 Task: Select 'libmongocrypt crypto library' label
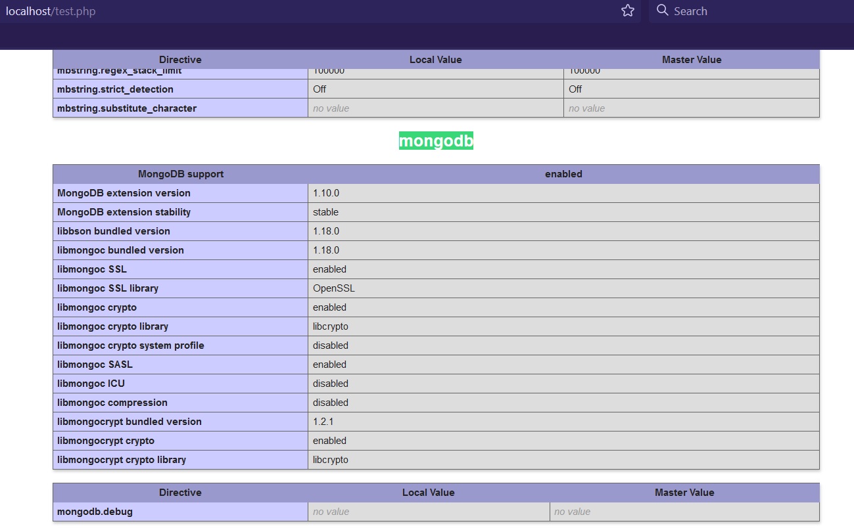[x=122, y=460]
